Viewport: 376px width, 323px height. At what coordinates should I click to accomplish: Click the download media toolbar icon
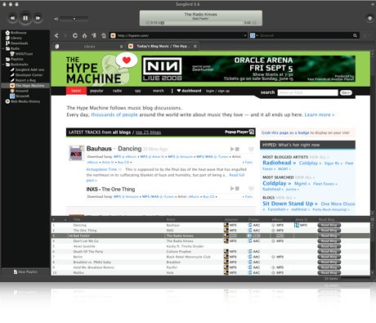tap(104, 35)
